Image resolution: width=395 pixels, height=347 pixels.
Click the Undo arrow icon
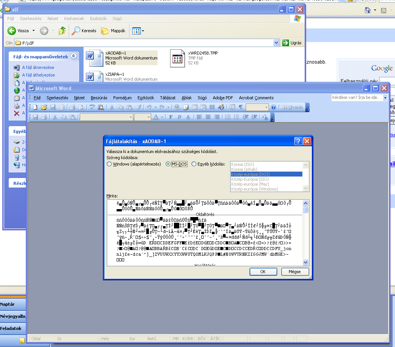click(149, 107)
